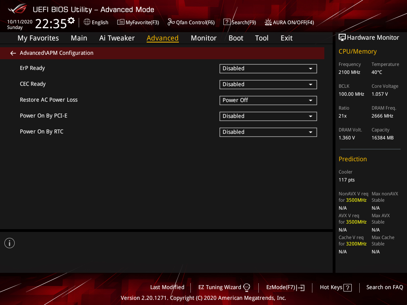This screenshot has height=305, width=407.
Task: Click the Hardware Monitor display icon
Action: [342, 38]
